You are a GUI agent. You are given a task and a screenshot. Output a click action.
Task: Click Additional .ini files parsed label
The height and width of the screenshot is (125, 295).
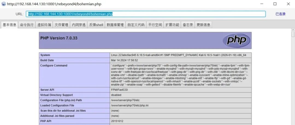click(x=57, y=116)
